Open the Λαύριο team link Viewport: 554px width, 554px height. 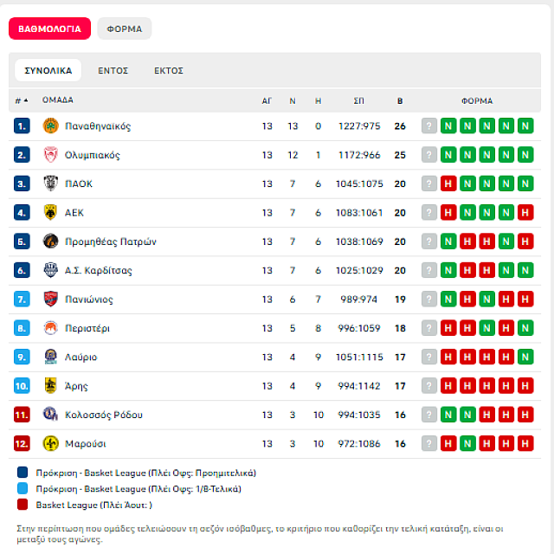81,358
